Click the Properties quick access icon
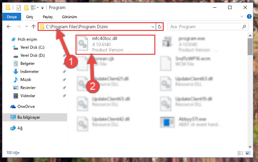This screenshot has width=258, height=162. [x=19, y=8]
